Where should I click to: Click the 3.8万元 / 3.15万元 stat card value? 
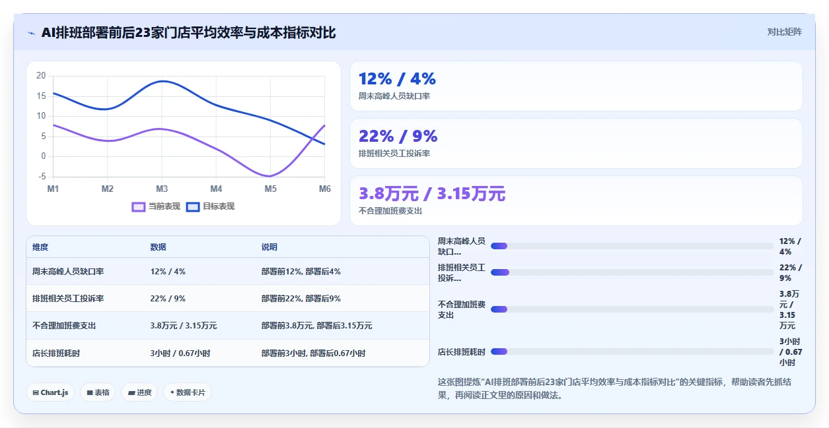click(432, 194)
